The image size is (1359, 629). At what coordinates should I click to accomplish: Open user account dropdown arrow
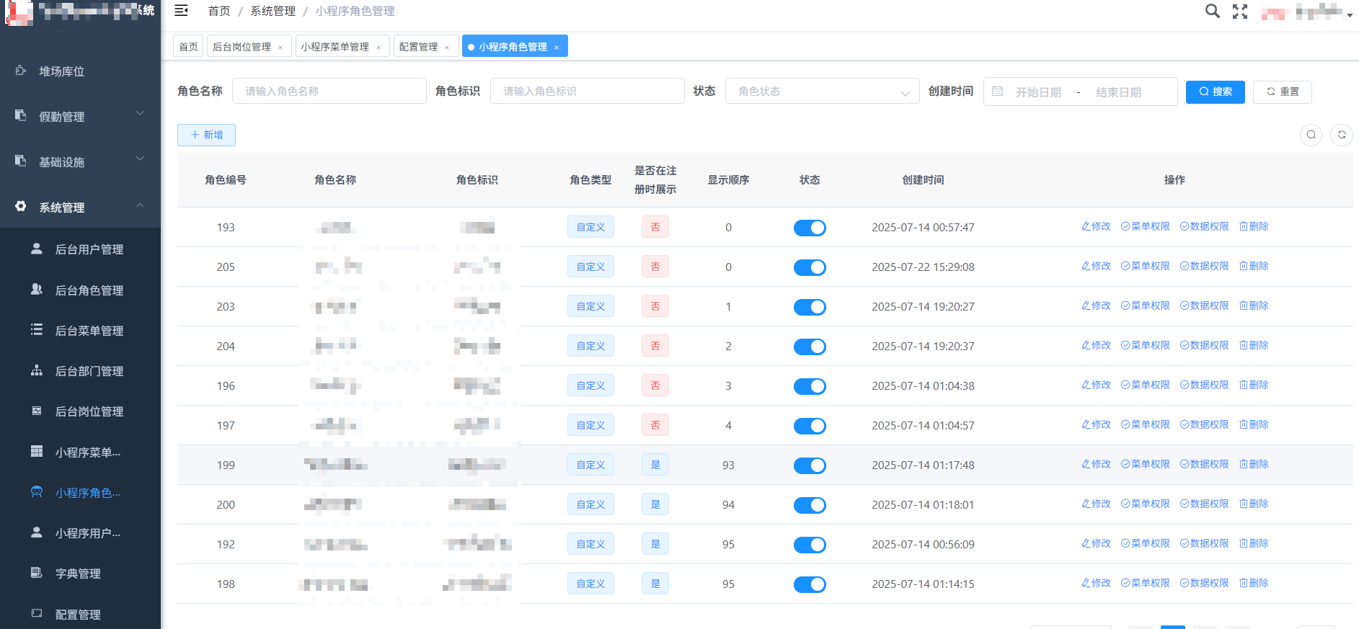(1350, 14)
